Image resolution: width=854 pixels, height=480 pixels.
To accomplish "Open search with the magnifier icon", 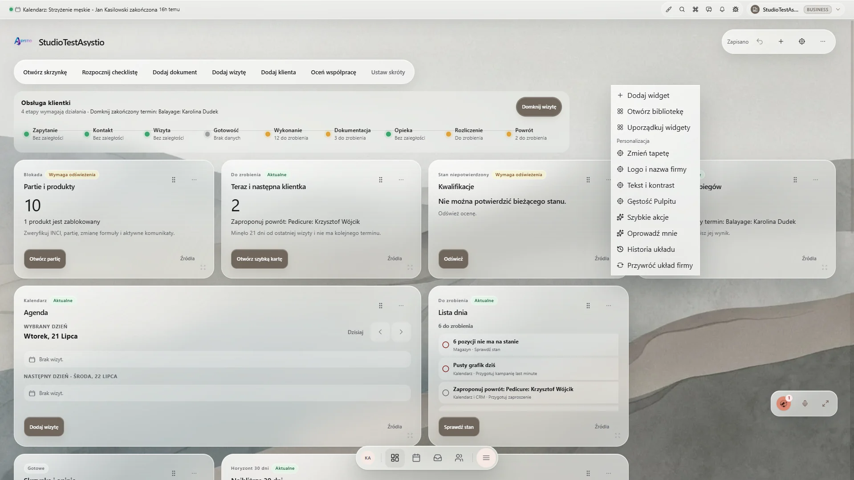I will click(682, 9).
